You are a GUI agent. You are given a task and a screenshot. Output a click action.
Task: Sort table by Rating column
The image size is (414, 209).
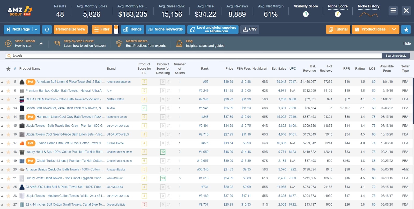[360, 69]
